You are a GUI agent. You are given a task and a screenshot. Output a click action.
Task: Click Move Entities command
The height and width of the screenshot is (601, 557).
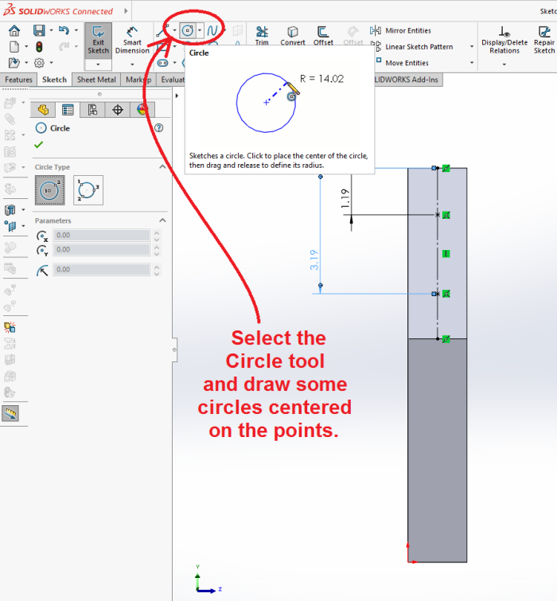point(407,63)
